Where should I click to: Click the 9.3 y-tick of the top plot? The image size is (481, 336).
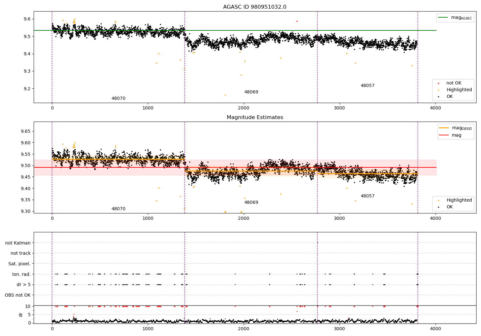click(x=27, y=71)
